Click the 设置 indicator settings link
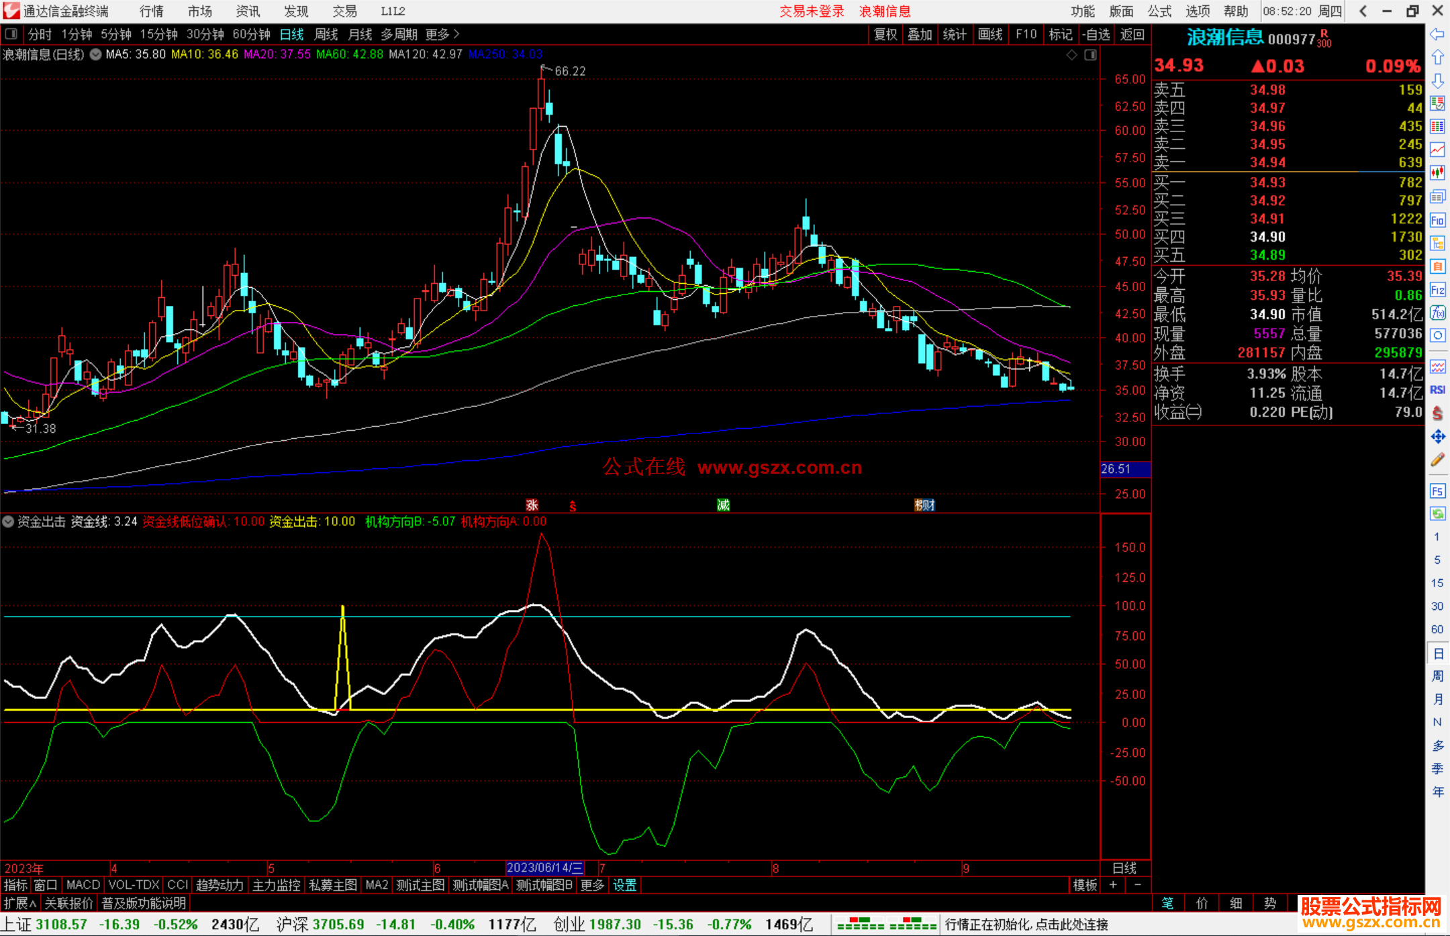Image resolution: width=1450 pixels, height=936 pixels. [624, 885]
